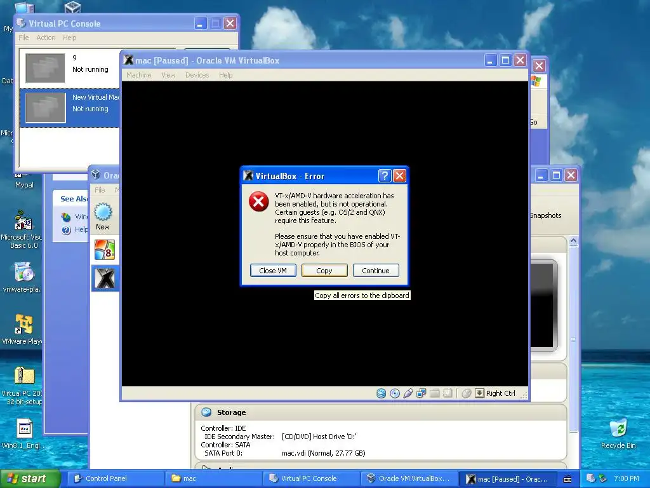Switch to Control Panel taskbar button
This screenshot has height=488, width=650.
(116, 479)
